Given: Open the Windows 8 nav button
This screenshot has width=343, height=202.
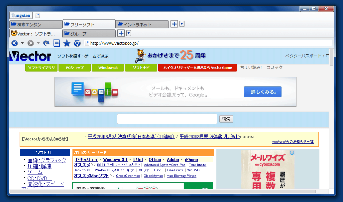Looking at the screenshot, I should (108, 68).
